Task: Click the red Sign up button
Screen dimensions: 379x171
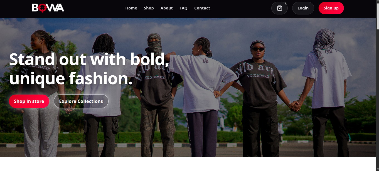Action: tap(331, 8)
